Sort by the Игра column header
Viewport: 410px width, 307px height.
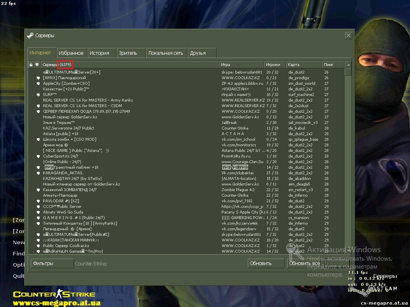tap(242, 64)
